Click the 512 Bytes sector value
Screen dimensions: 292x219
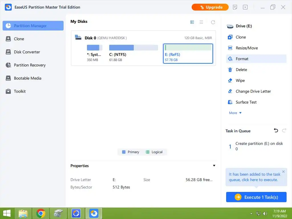121,187
